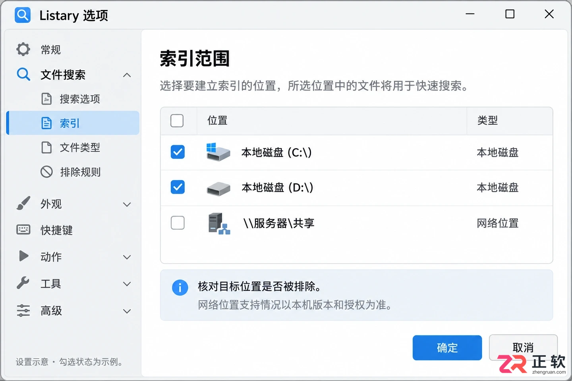The height and width of the screenshot is (381, 572).
Task: Click the blank page icon beside 文件类型
Action: click(46, 147)
